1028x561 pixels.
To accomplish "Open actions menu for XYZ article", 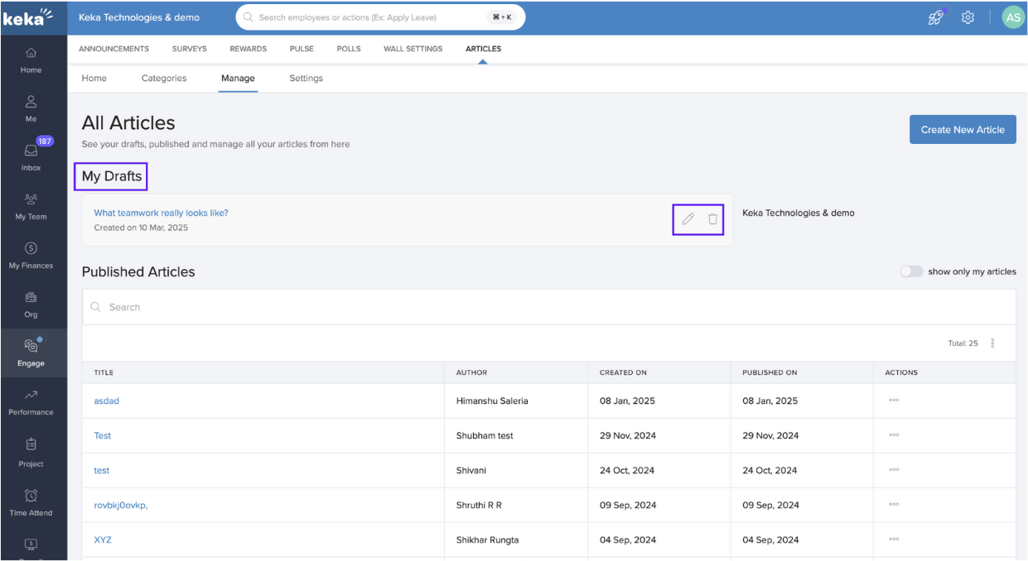I will click(x=894, y=539).
